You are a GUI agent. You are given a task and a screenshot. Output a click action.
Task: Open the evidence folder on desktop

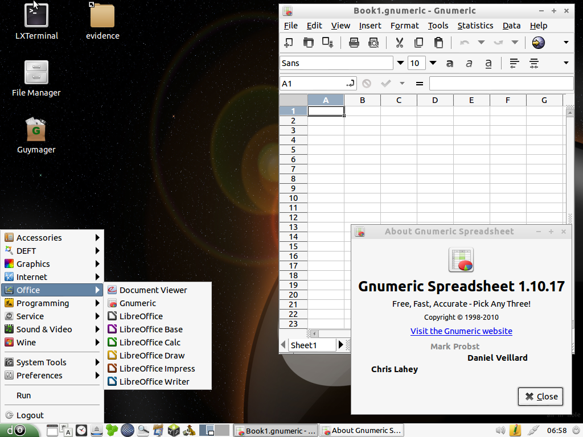(102, 22)
